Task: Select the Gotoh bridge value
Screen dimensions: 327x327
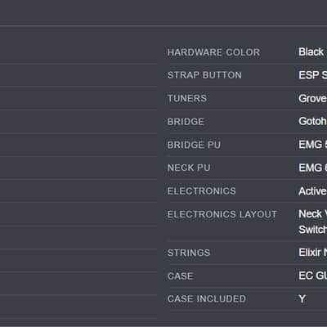Action: pyautogui.click(x=312, y=121)
